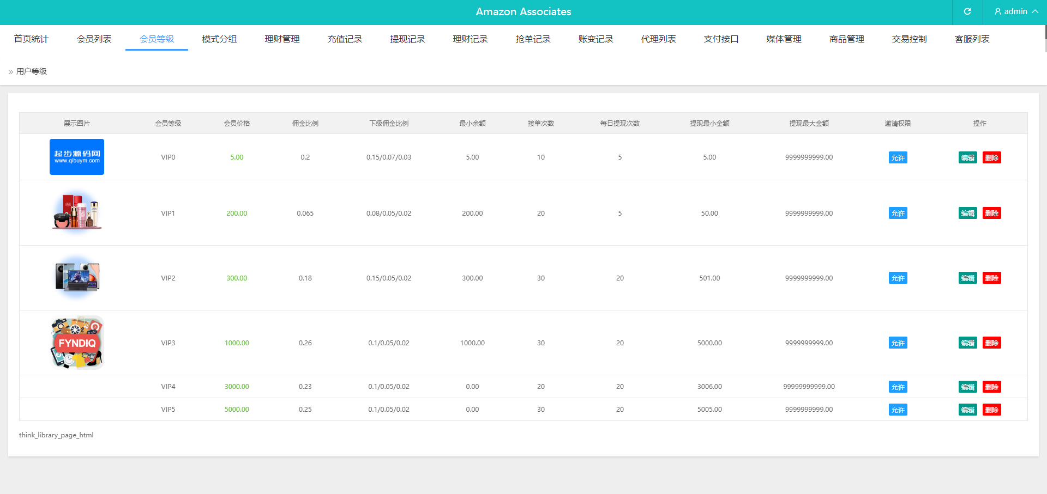Click the 用户等级 breadcrumb
Screen dimensions: 1047x494
click(32, 71)
